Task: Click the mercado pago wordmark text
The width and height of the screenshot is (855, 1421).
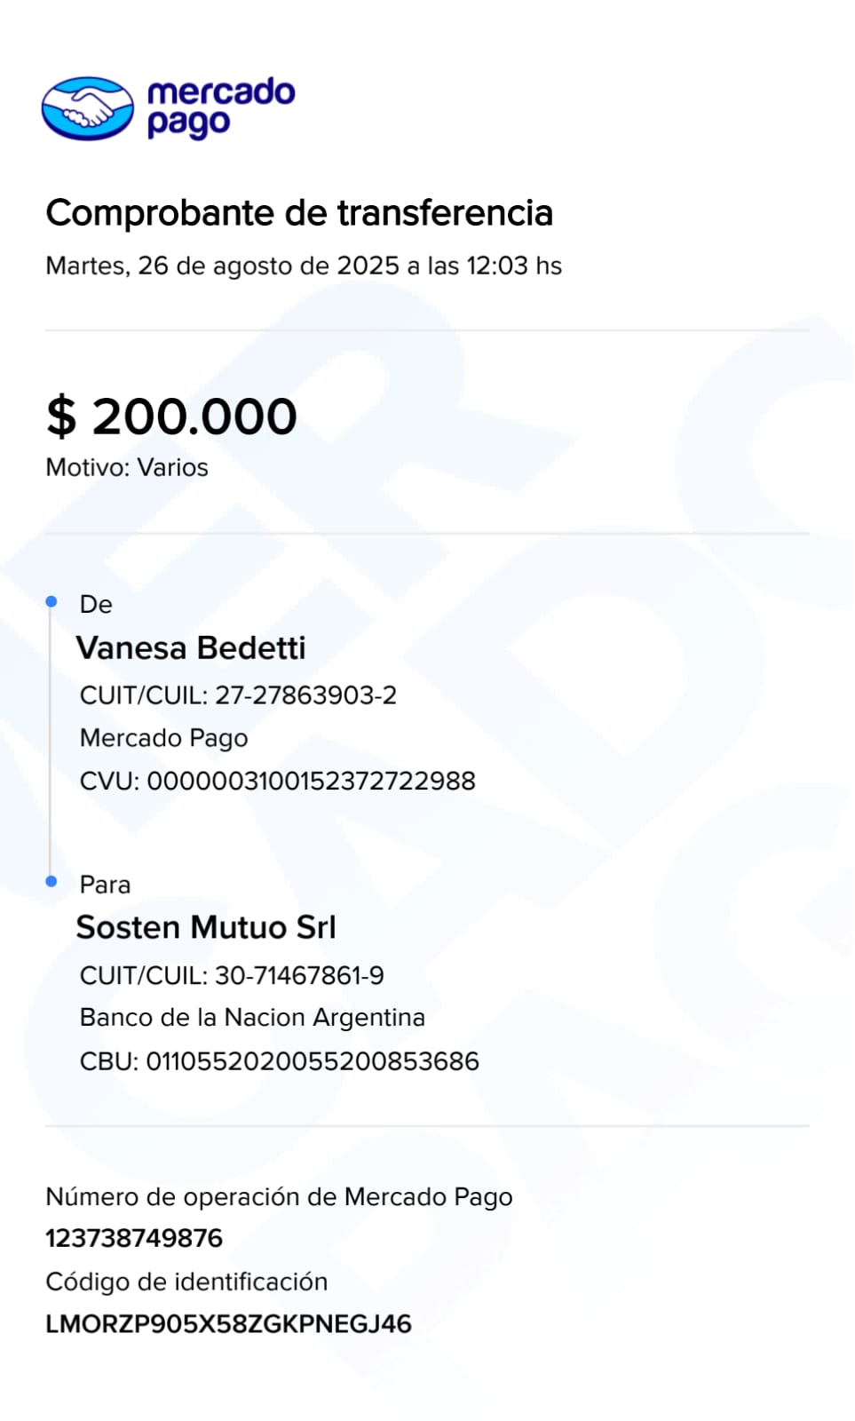Action: tap(220, 107)
